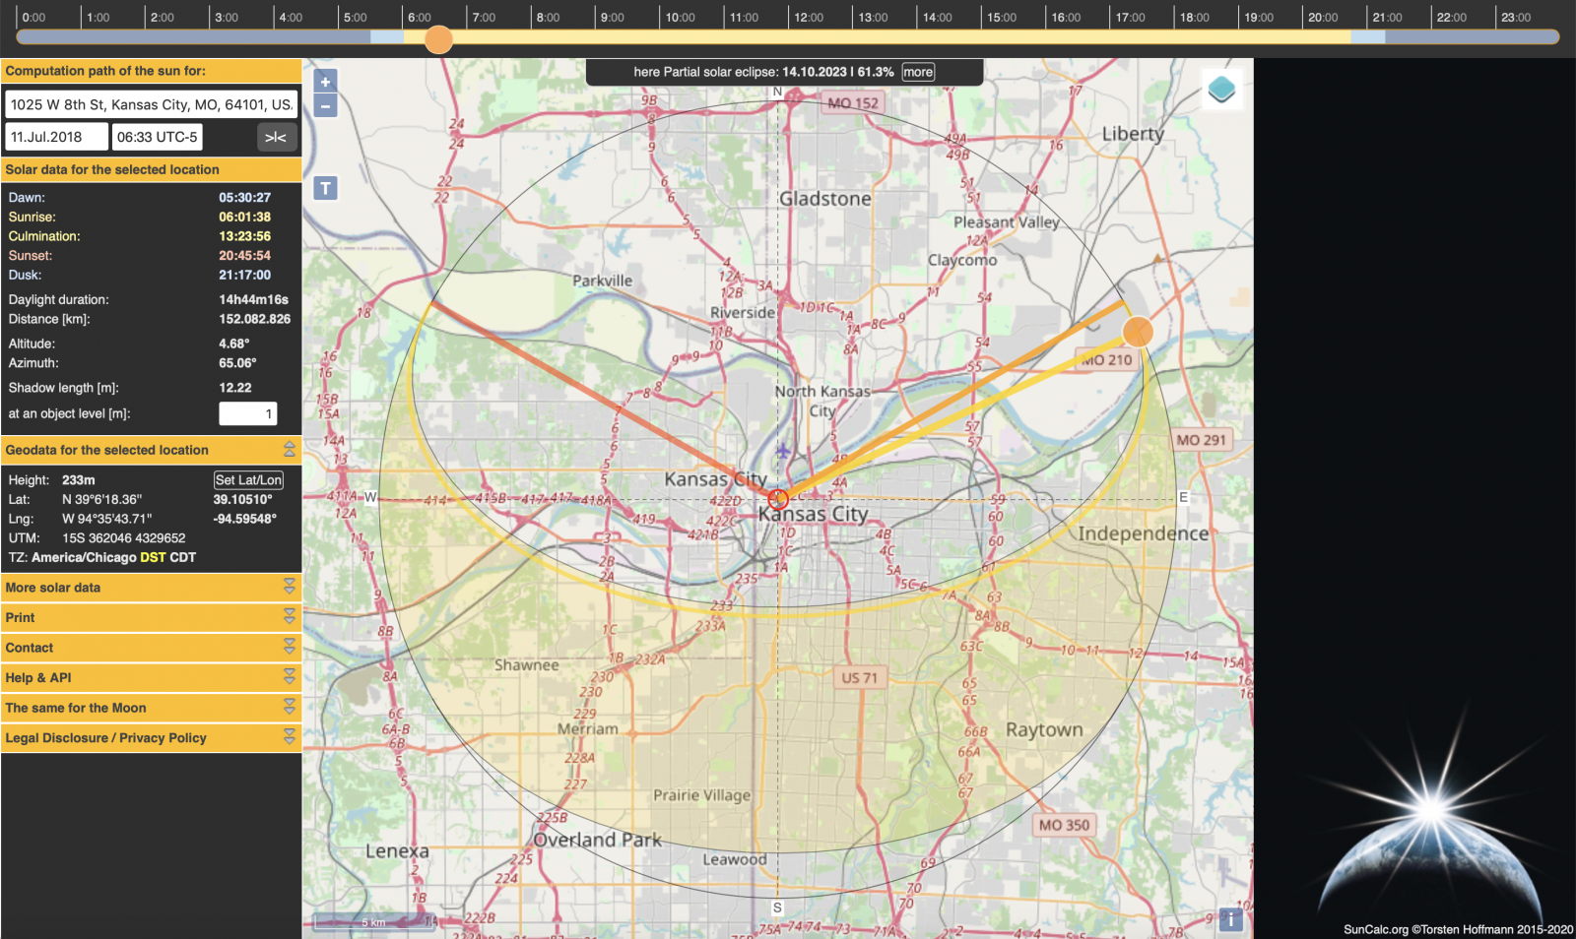Open The same for the Moon

(290, 707)
